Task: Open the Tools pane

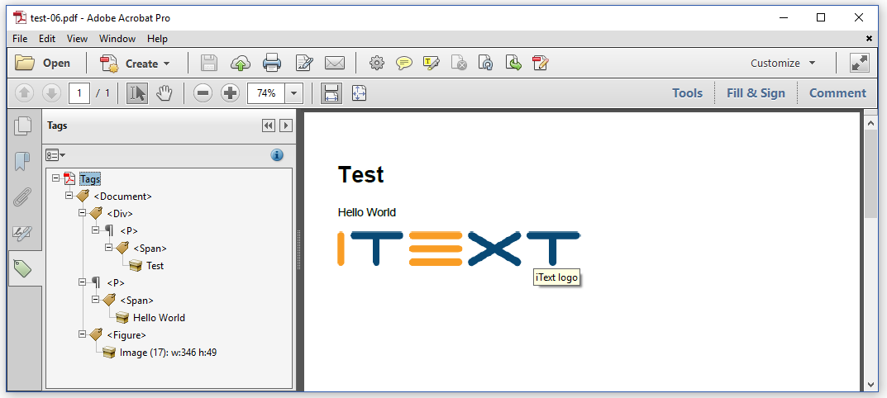Action: click(x=687, y=93)
